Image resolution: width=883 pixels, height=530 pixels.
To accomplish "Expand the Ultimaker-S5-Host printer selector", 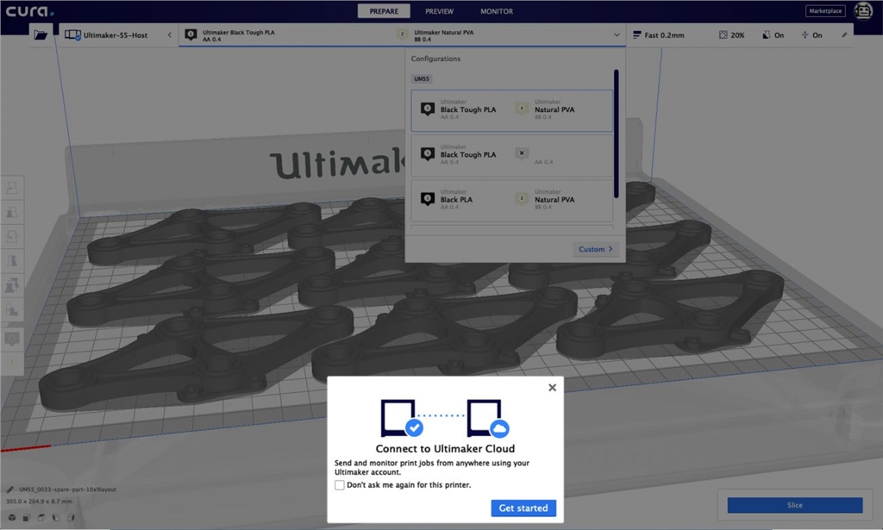I will tap(169, 35).
